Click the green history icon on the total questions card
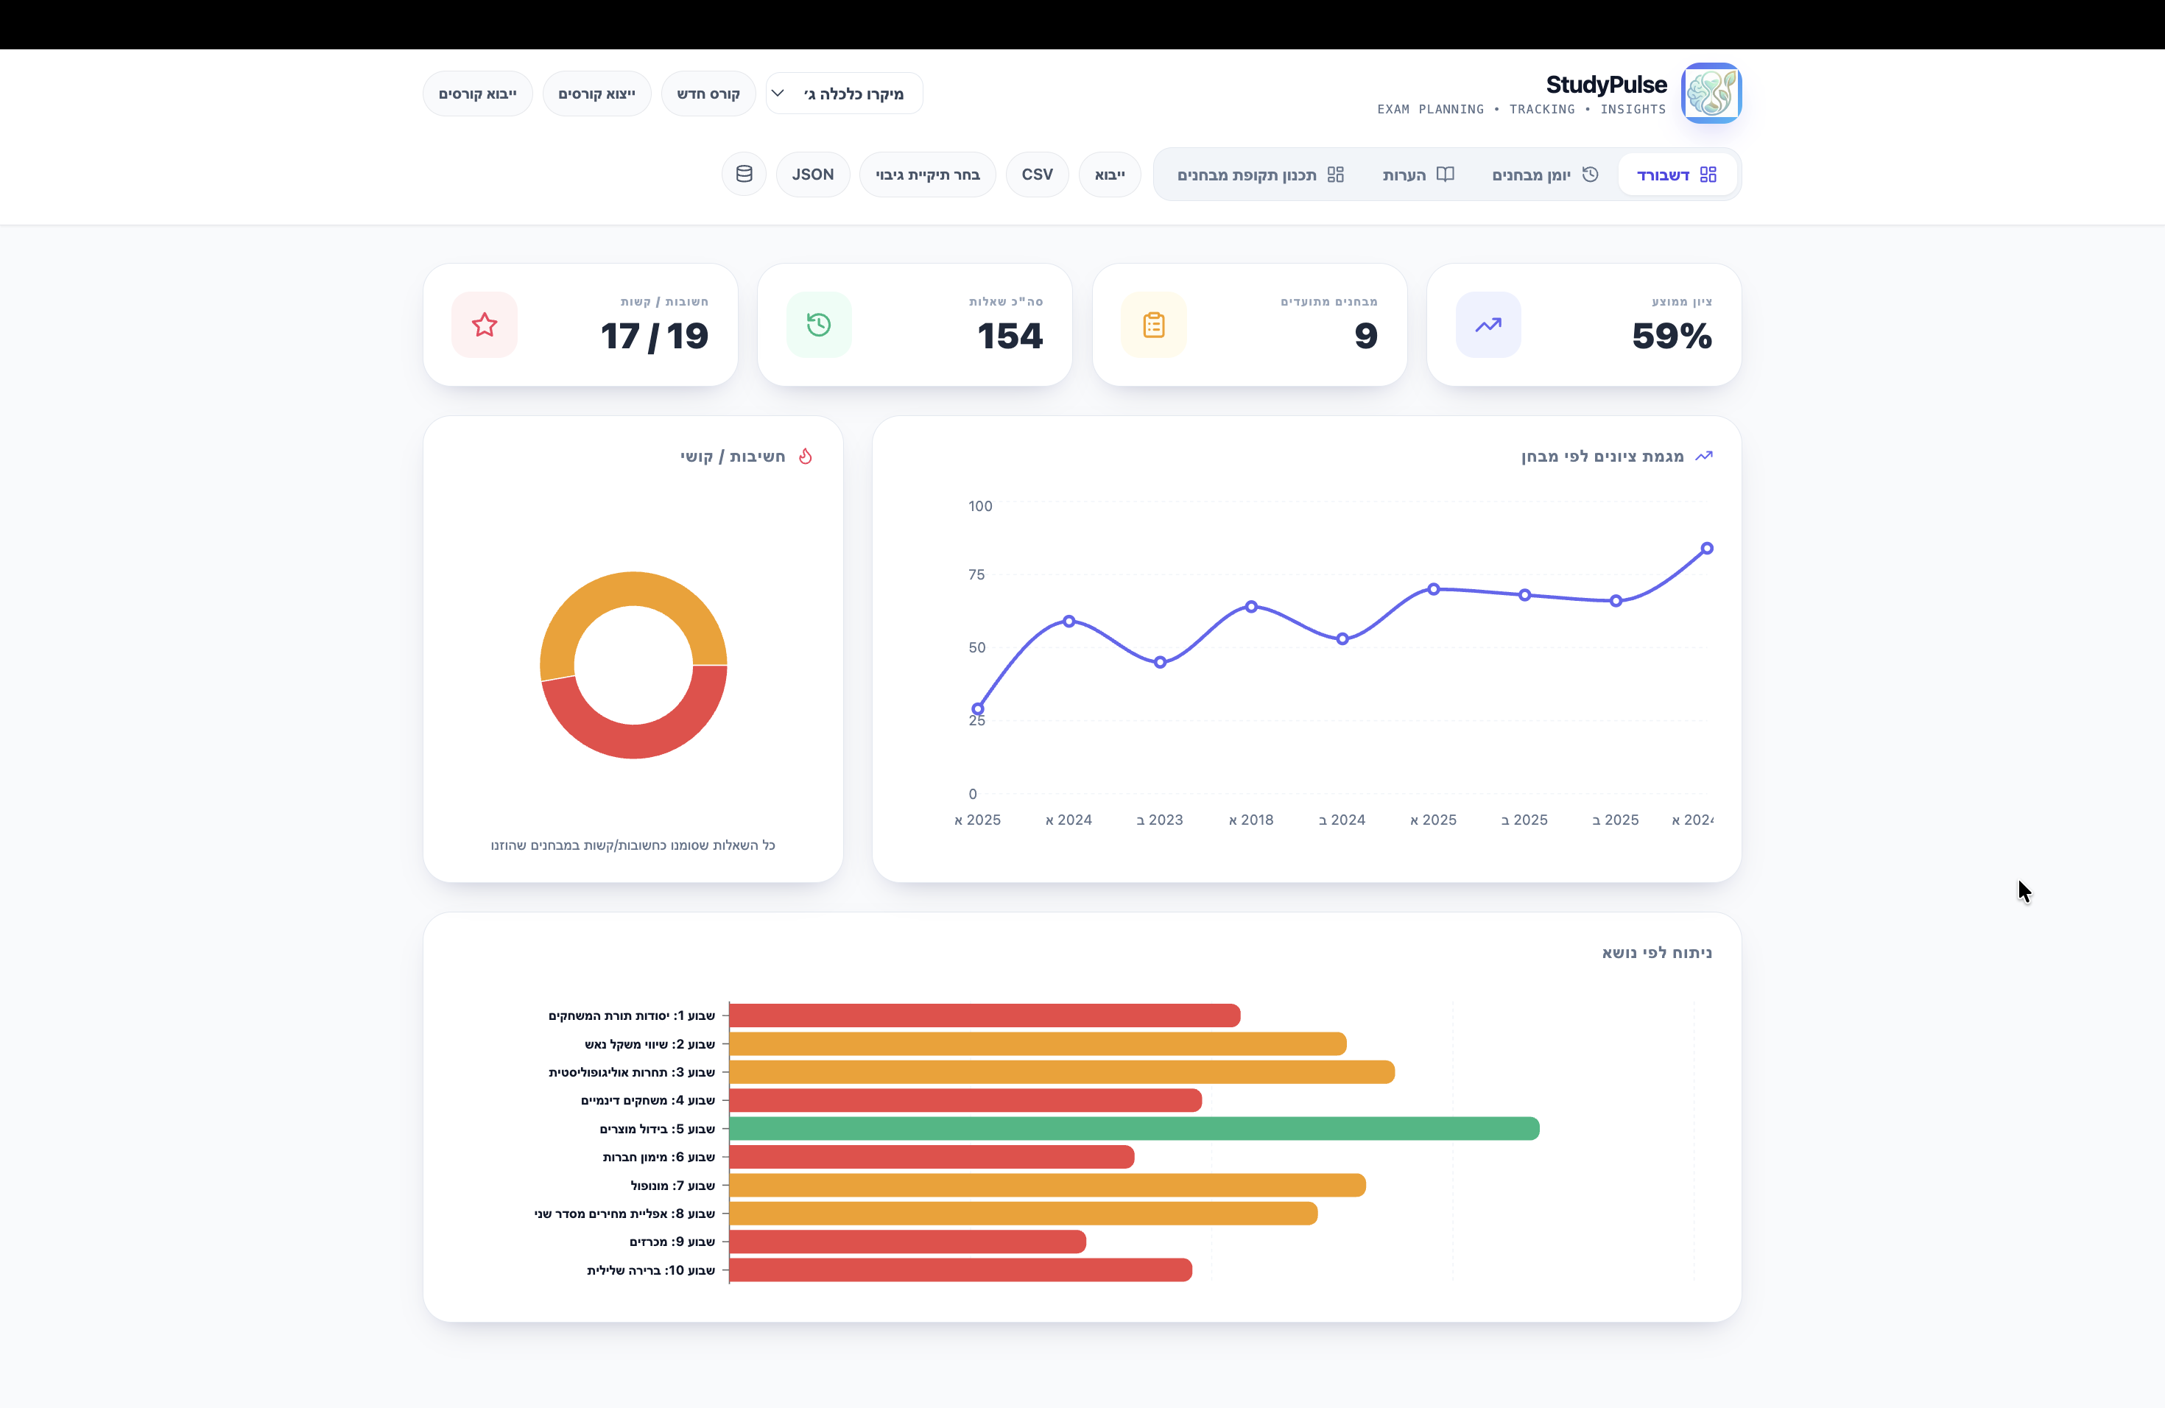Image resolution: width=2165 pixels, height=1408 pixels. tap(820, 325)
